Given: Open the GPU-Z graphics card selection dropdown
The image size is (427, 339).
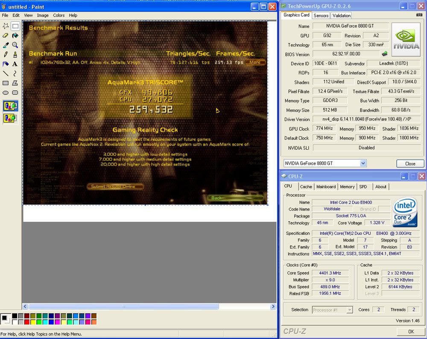Looking at the screenshot, I should (363, 163).
